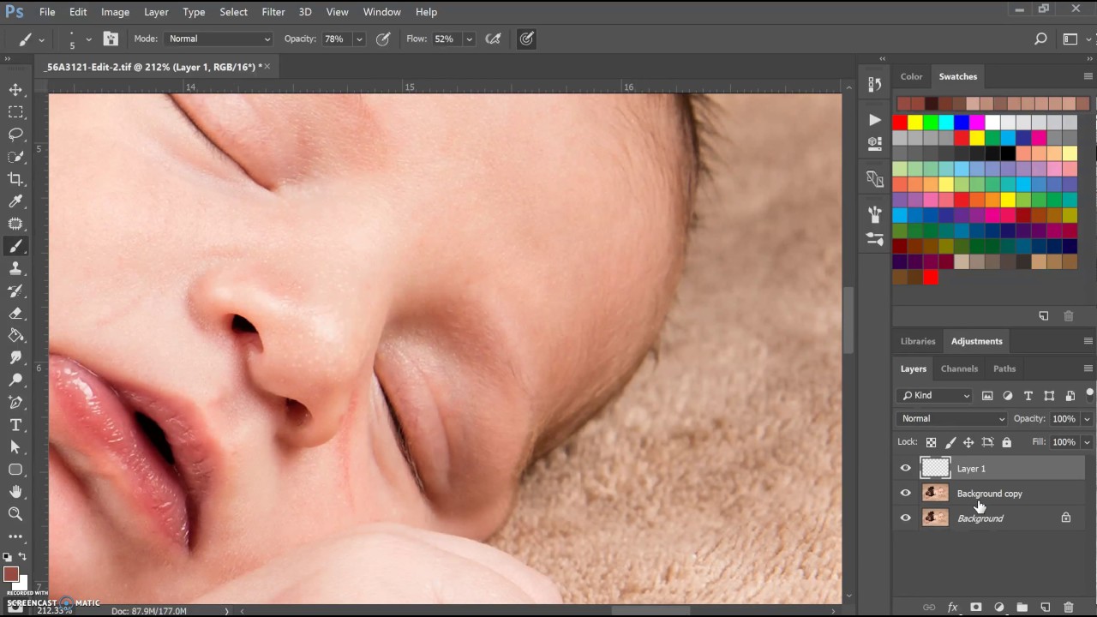Open Flow slider dropdown arrow
The width and height of the screenshot is (1097, 617).
point(469,39)
